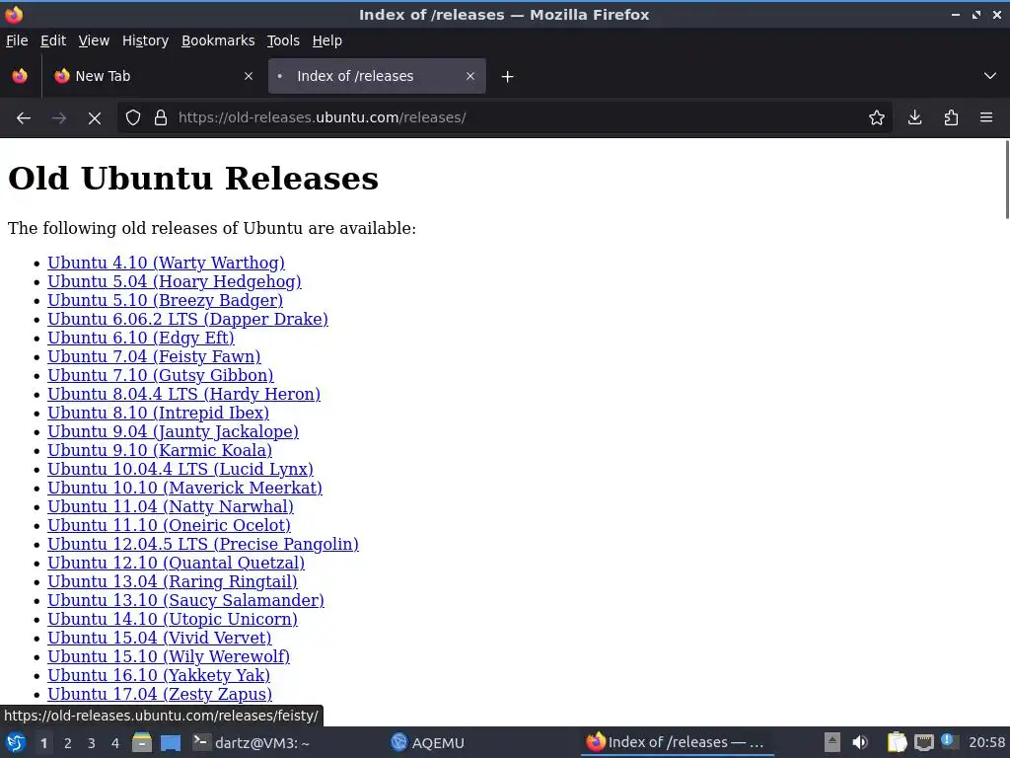Screen dimensions: 1010x758
Task: Open Ubuntu 15.10 (Wily Werewolf) link
Action: pos(169,655)
